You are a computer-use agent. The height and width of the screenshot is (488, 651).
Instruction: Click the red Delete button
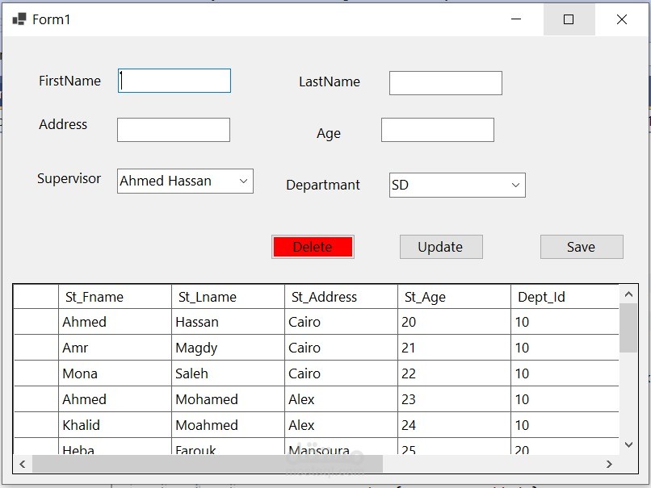point(313,247)
